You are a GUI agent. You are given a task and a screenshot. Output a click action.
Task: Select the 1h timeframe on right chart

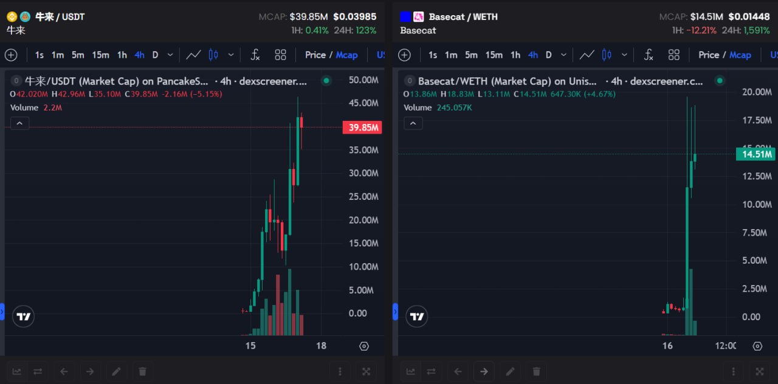[515, 55]
